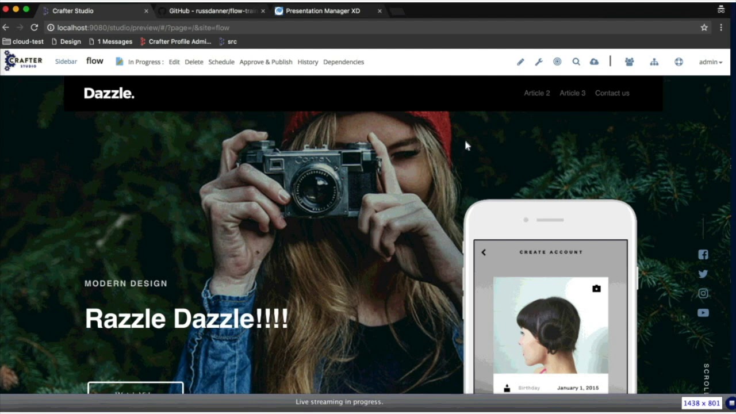Click the targeting bullseye icon
This screenshot has width=736, height=414.
pyautogui.click(x=557, y=62)
